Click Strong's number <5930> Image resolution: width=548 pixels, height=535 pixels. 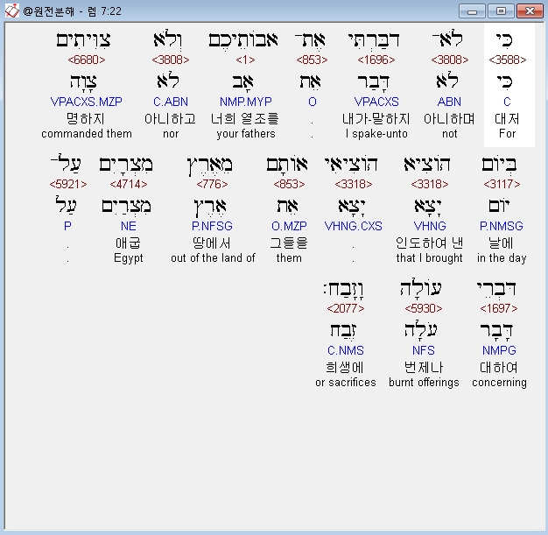(x=424, y=308)
